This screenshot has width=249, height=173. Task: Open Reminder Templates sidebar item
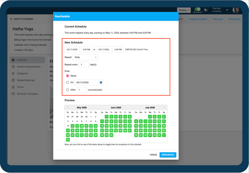click(x=28, y=94)
